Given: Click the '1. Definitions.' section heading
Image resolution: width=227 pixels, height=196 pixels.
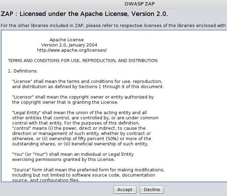Looking at the screenshot, I should [23, 71].
